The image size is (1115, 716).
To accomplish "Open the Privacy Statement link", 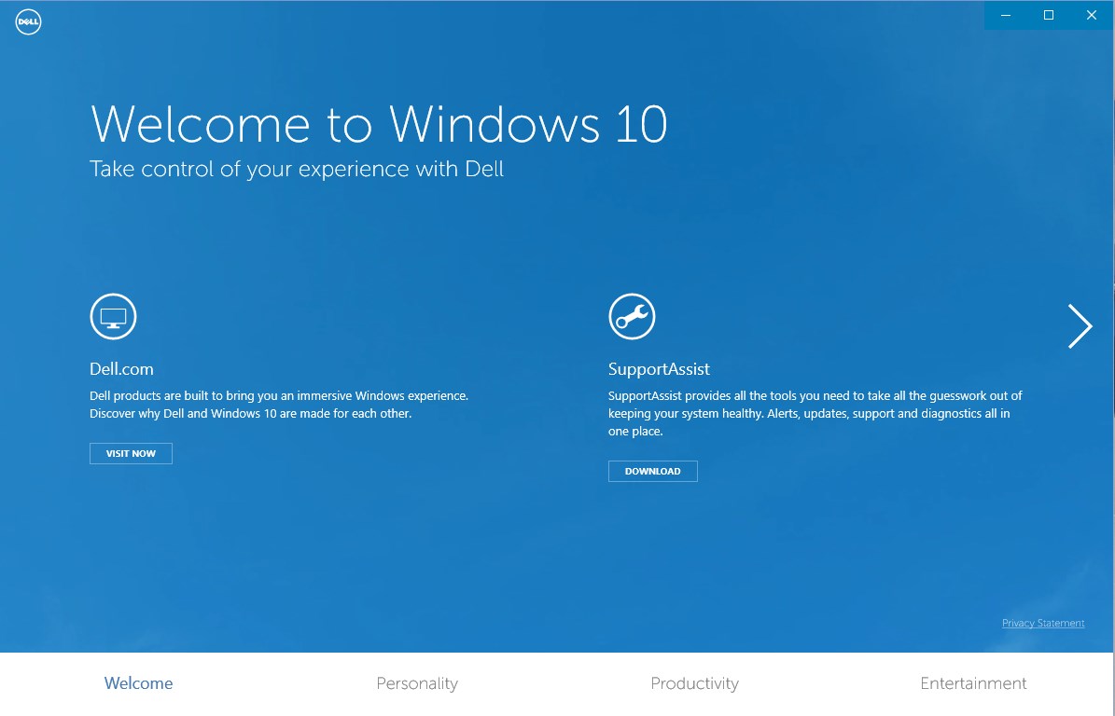I will pyautogui.click(x=1043, y=623).
